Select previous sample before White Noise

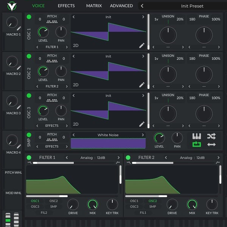(74, 135)
